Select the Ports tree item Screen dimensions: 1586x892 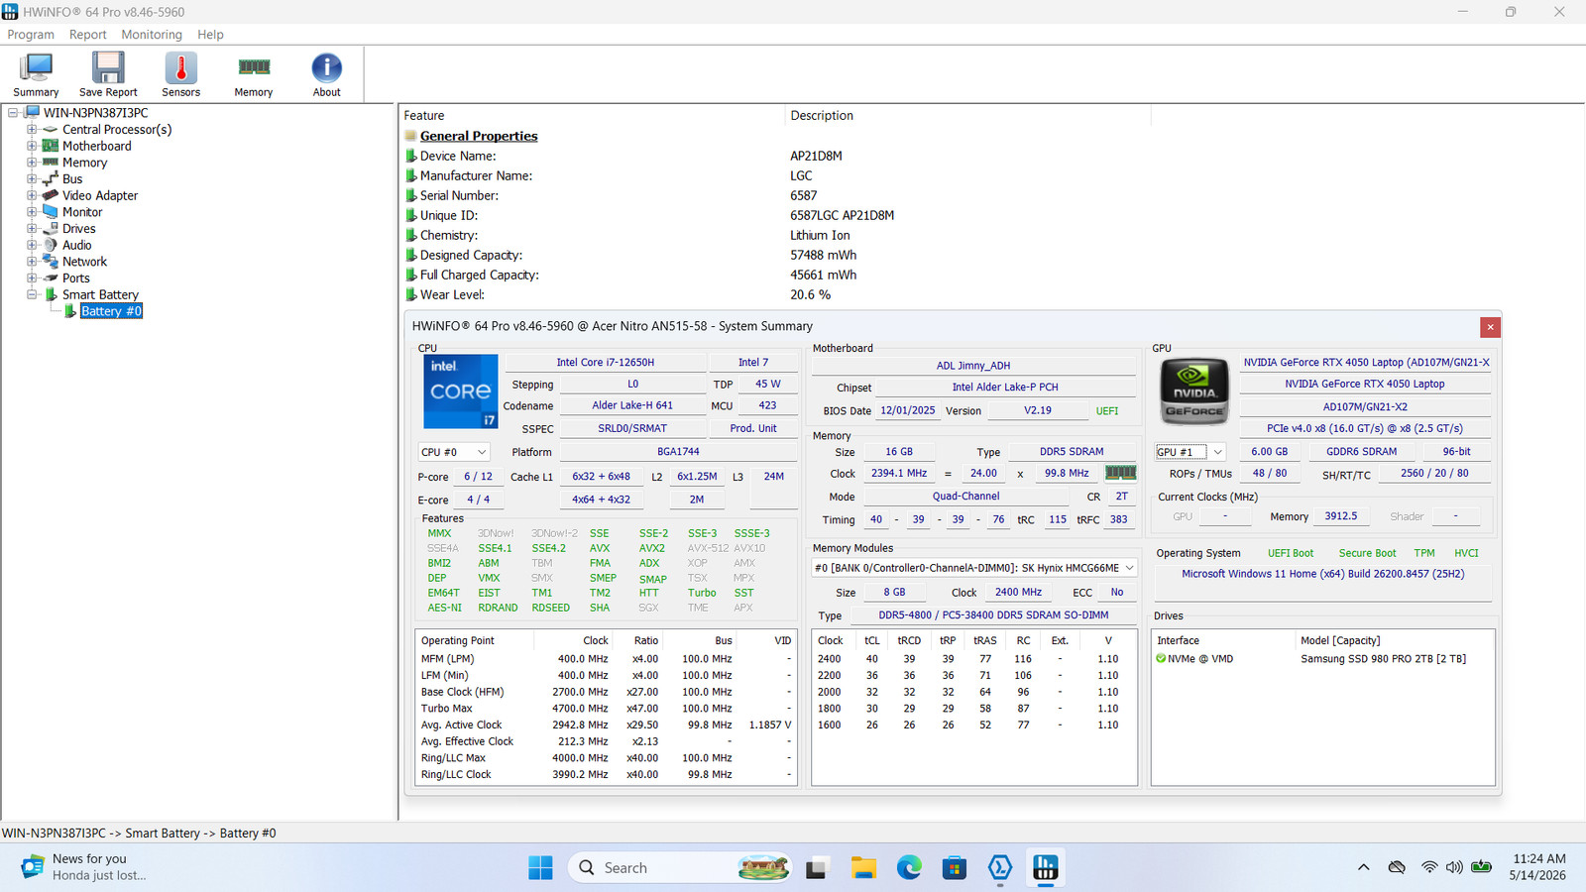pos(76,279)
